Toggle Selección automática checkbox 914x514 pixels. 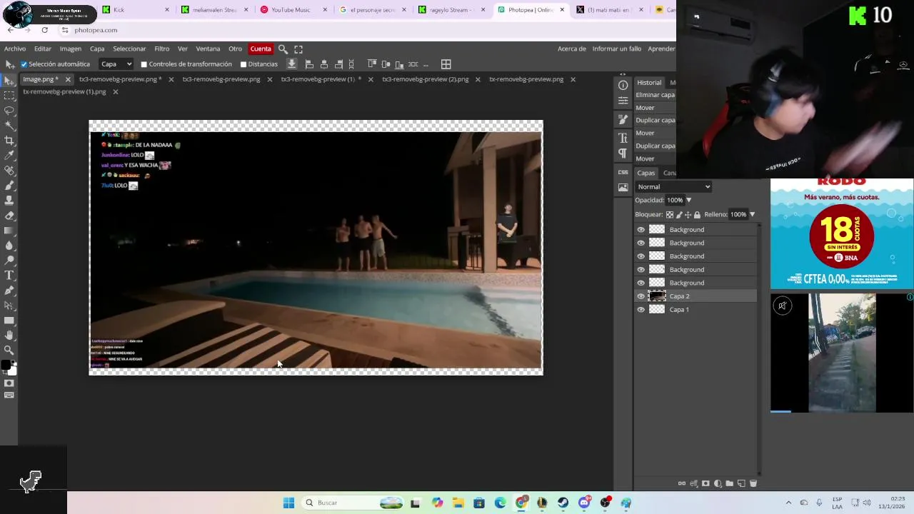pos(24,64)
